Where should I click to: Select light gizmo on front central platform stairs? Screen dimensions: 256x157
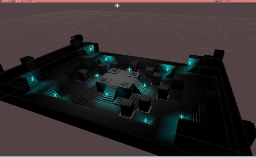click(107, 94)
